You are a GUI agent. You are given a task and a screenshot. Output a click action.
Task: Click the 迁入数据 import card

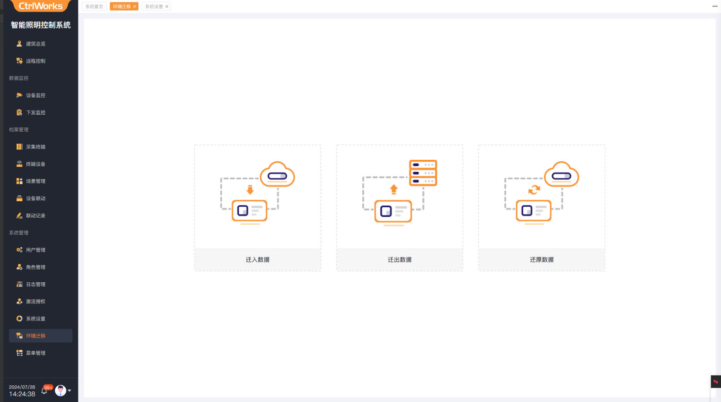click(x=257, y=208)
